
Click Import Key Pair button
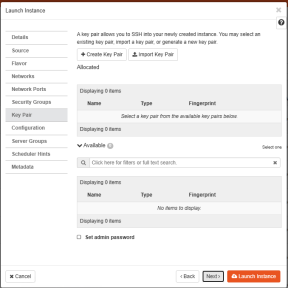point(153,54)
